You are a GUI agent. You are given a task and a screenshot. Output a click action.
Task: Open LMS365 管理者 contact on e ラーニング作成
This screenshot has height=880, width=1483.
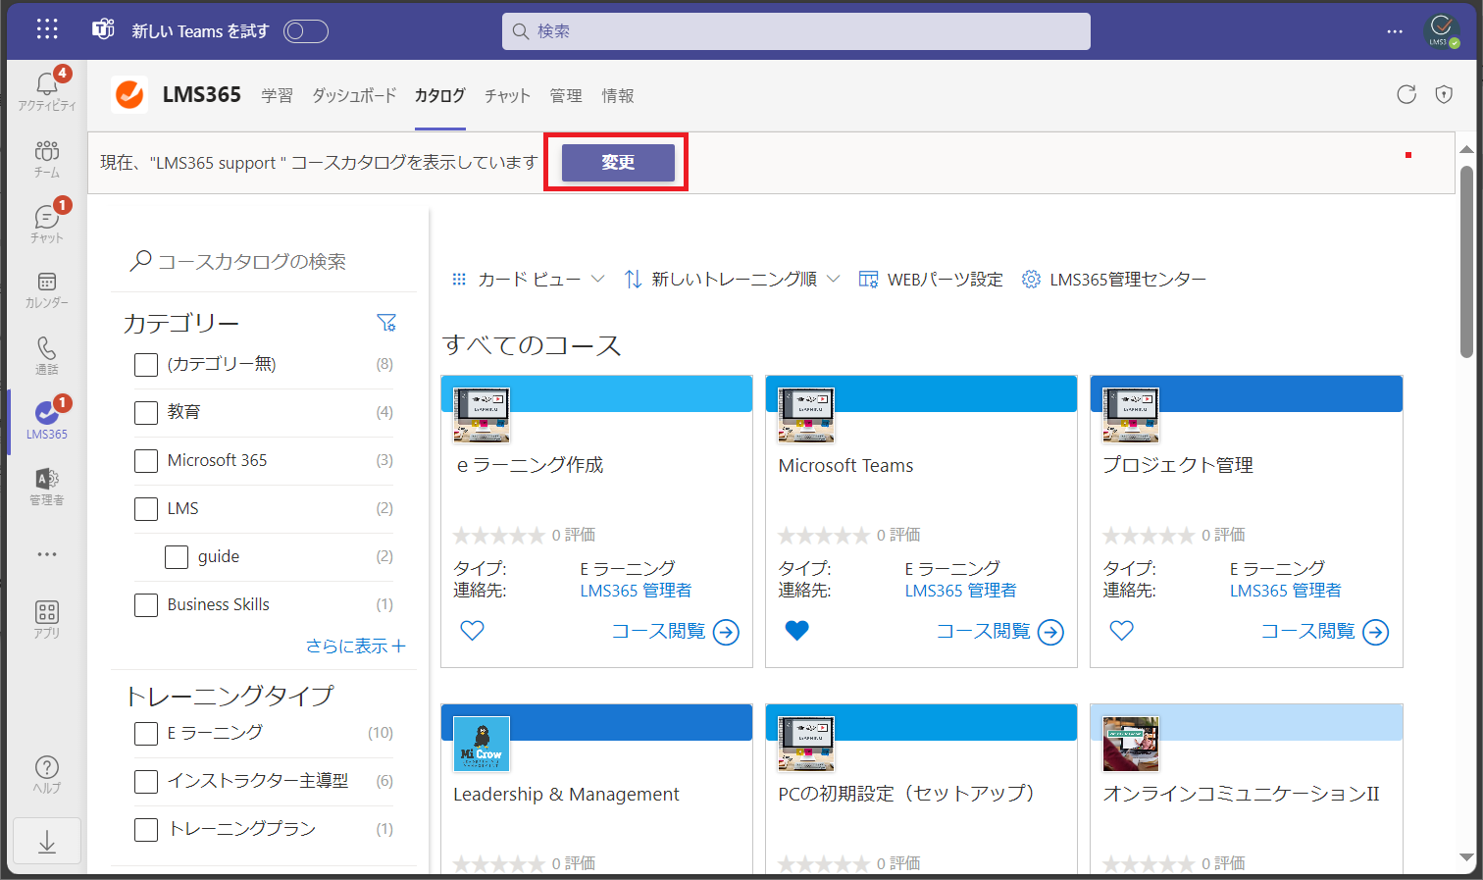pos(636,591)
